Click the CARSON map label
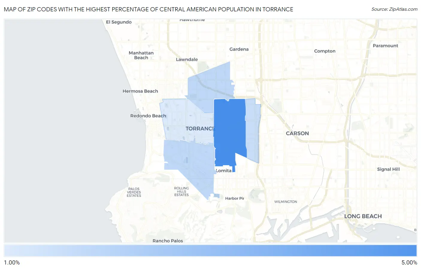The image size is (421, 269). tap(297, 133)
